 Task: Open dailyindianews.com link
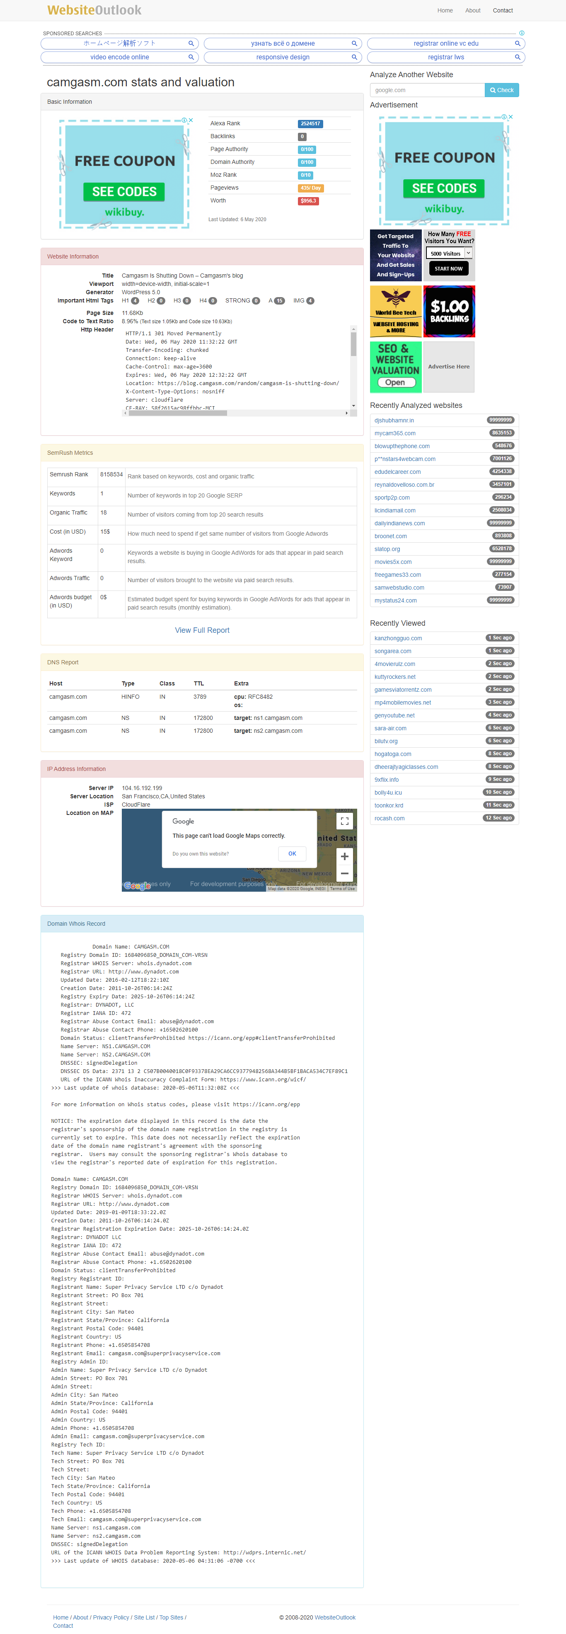(x=399, y=523)
